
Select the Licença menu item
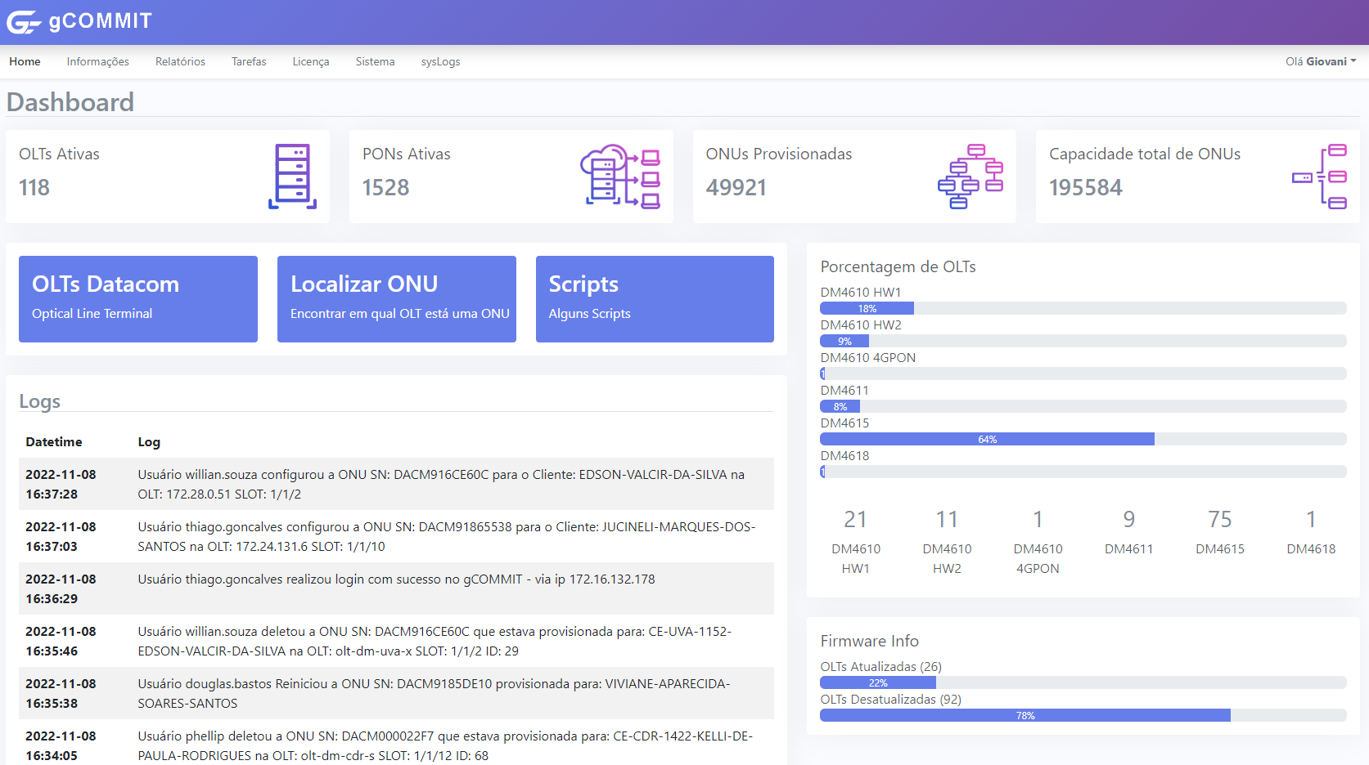point(311,61)
